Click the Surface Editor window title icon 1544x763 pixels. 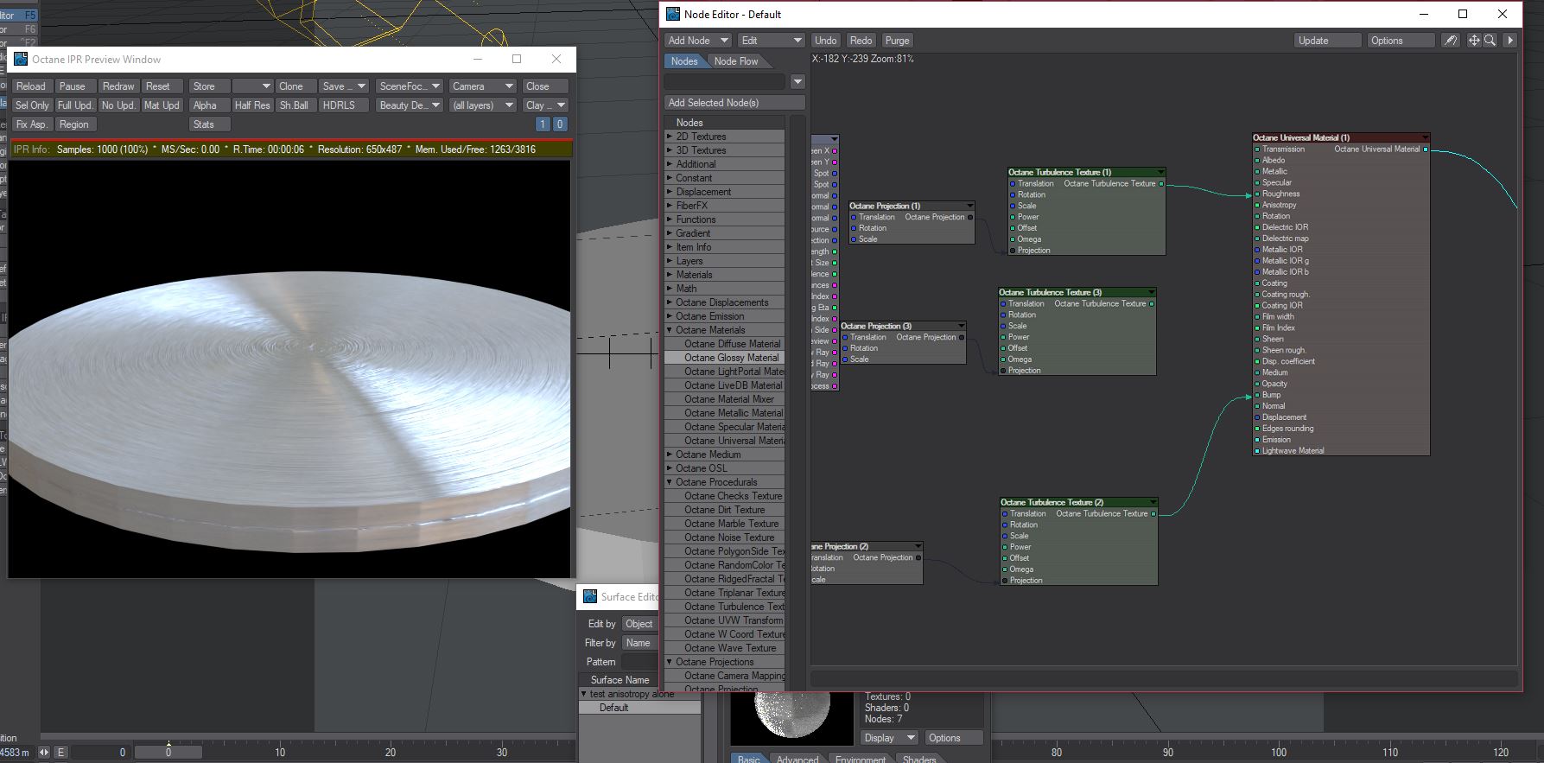point(590,596)
